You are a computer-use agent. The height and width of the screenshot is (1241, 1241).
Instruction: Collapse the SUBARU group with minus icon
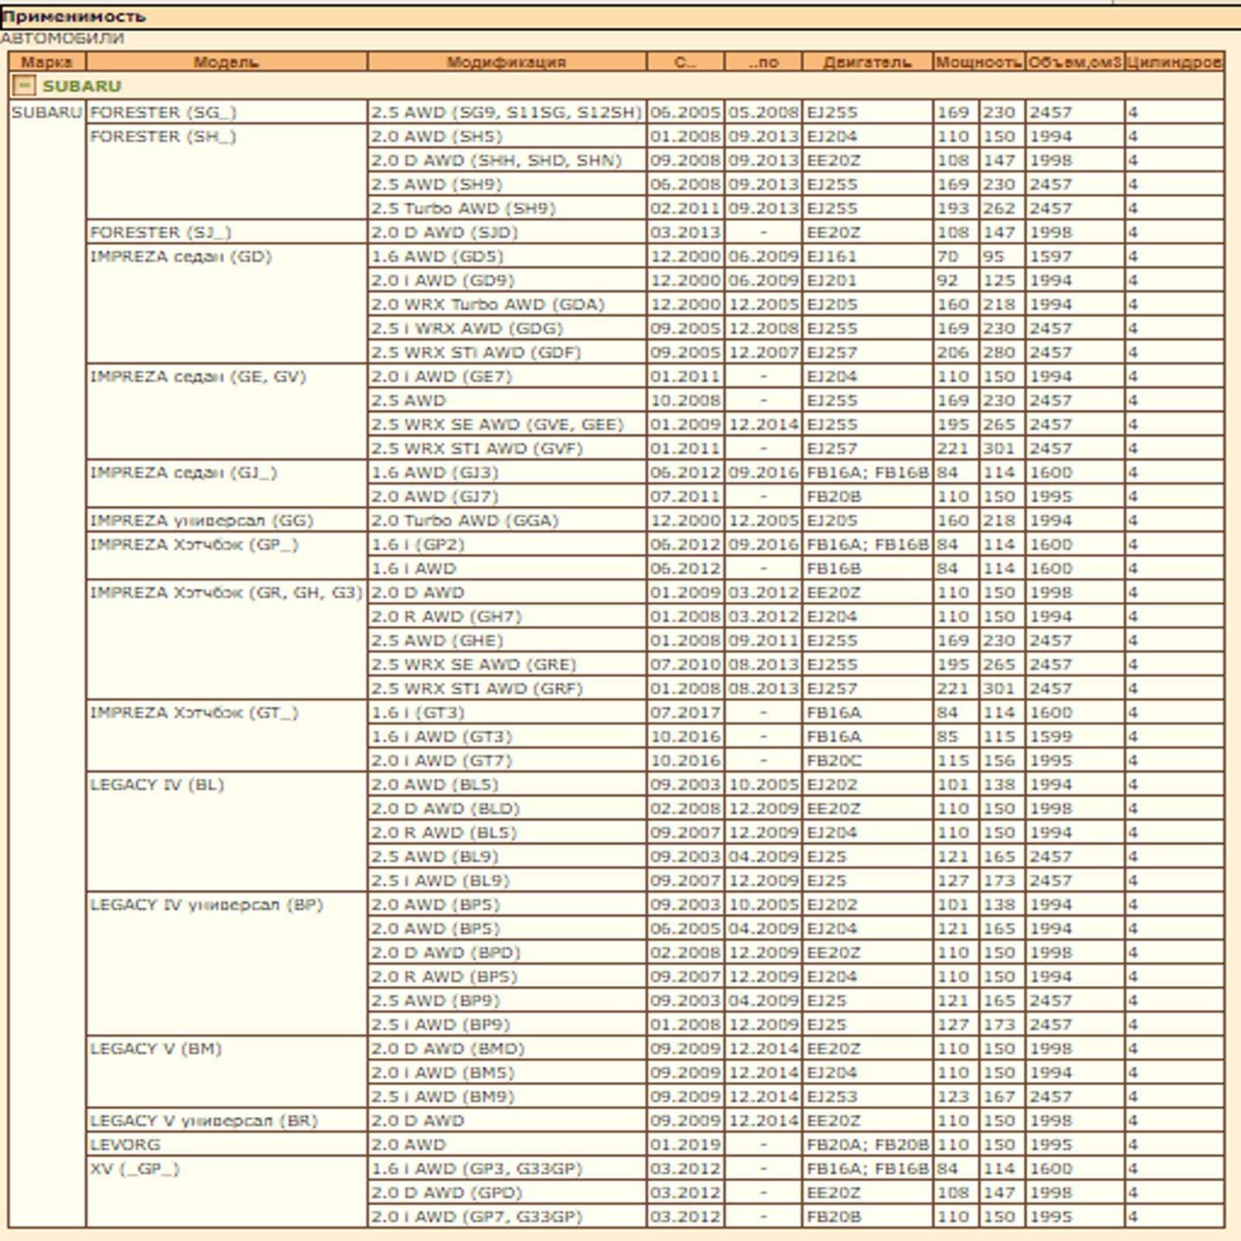(x=25, y=85)
